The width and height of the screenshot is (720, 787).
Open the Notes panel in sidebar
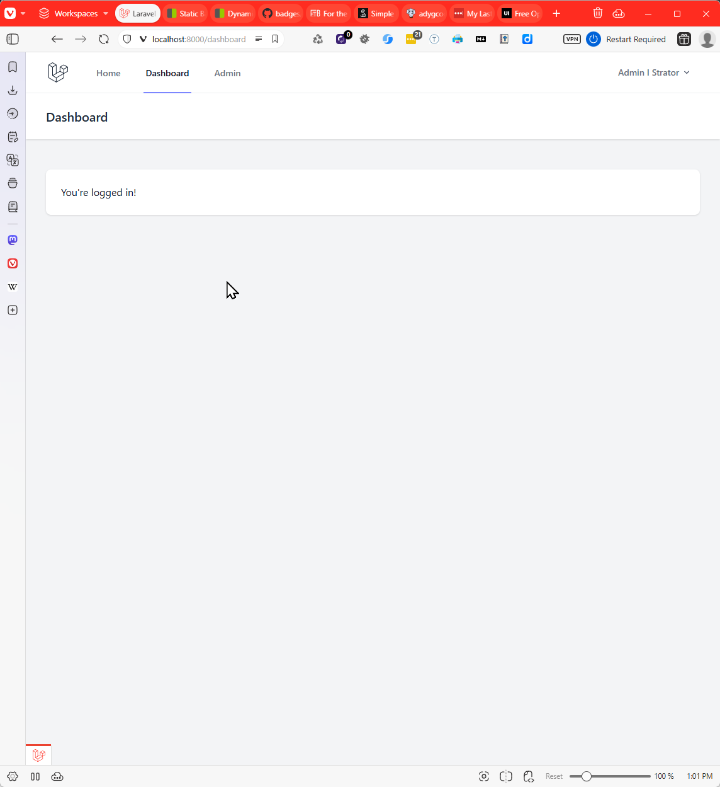coord(13,137)
